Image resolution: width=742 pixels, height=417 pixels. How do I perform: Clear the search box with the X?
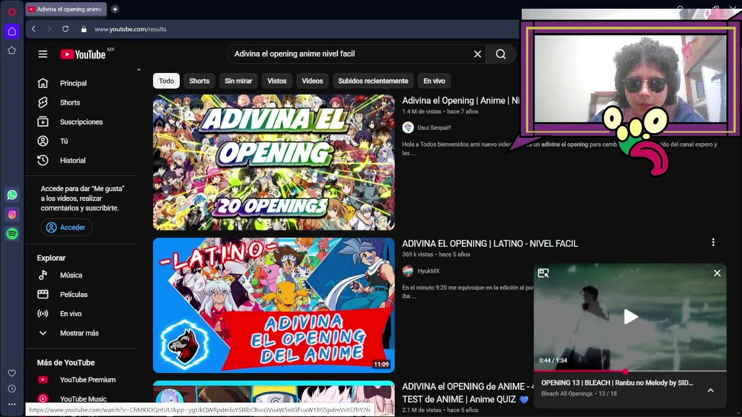[x=478, y=54]
